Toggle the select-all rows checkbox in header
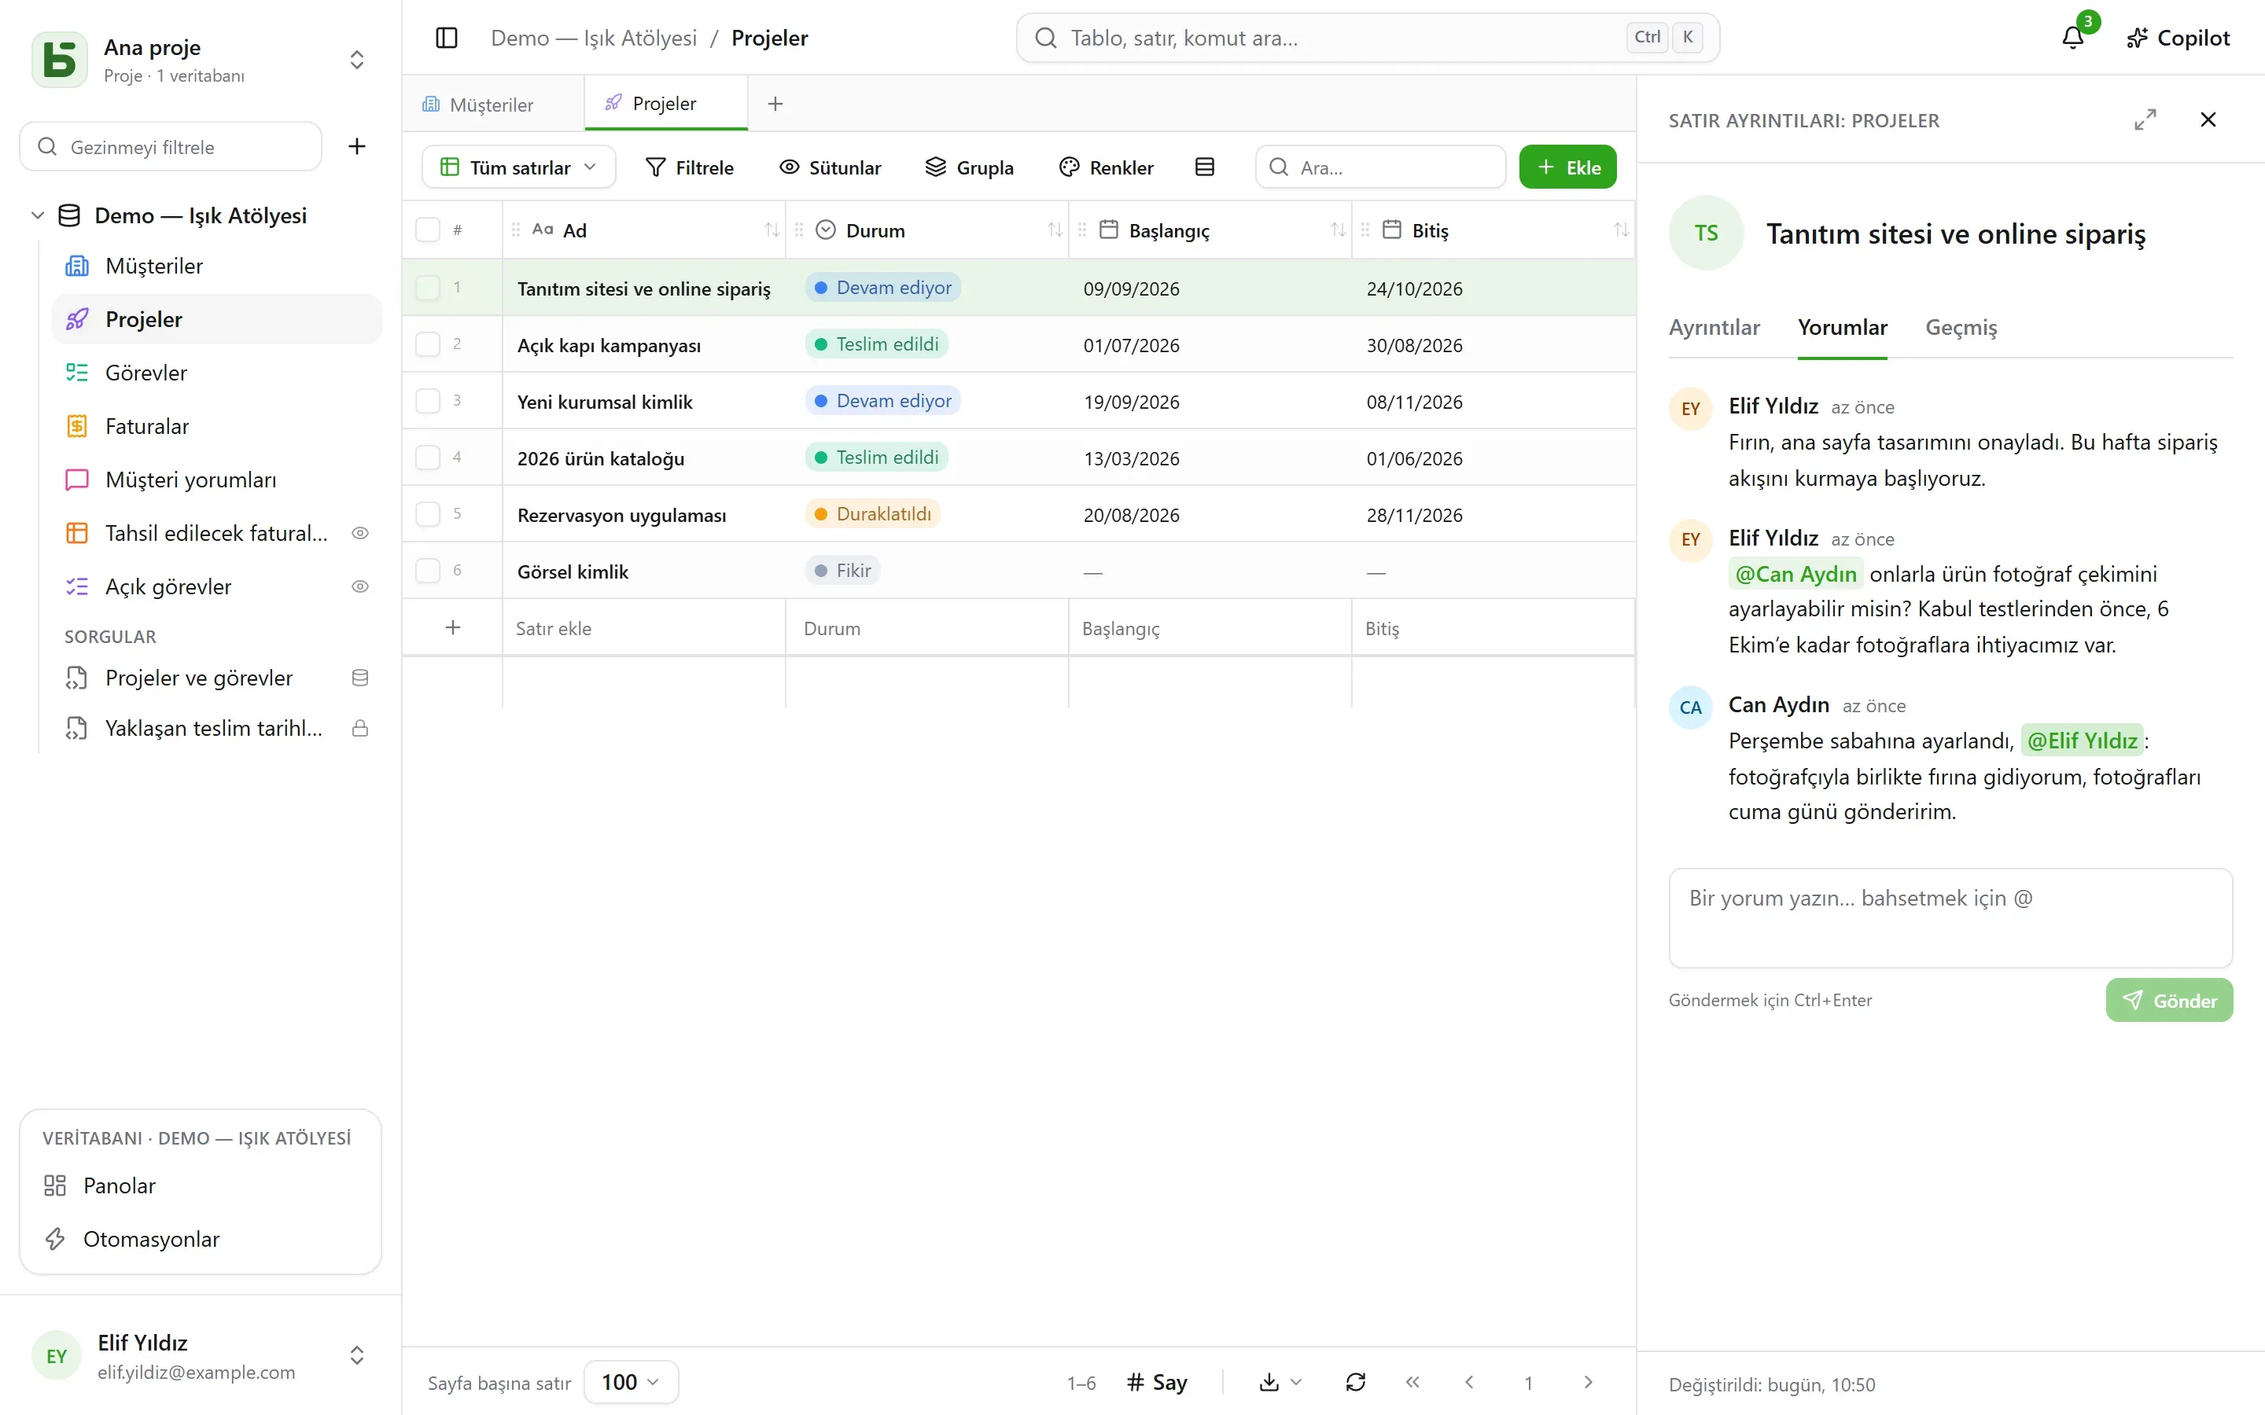This screenshot has width=2265, height=1415. [x=428, y=230]
